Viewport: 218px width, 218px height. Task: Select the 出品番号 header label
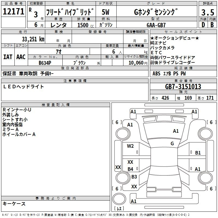pos(13,4)
